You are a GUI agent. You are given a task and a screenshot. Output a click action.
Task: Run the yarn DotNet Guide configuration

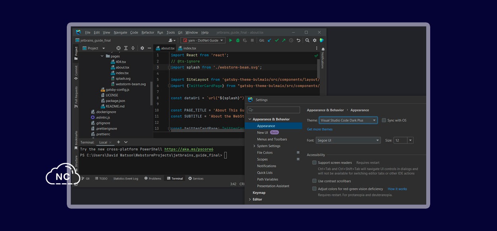231,40
